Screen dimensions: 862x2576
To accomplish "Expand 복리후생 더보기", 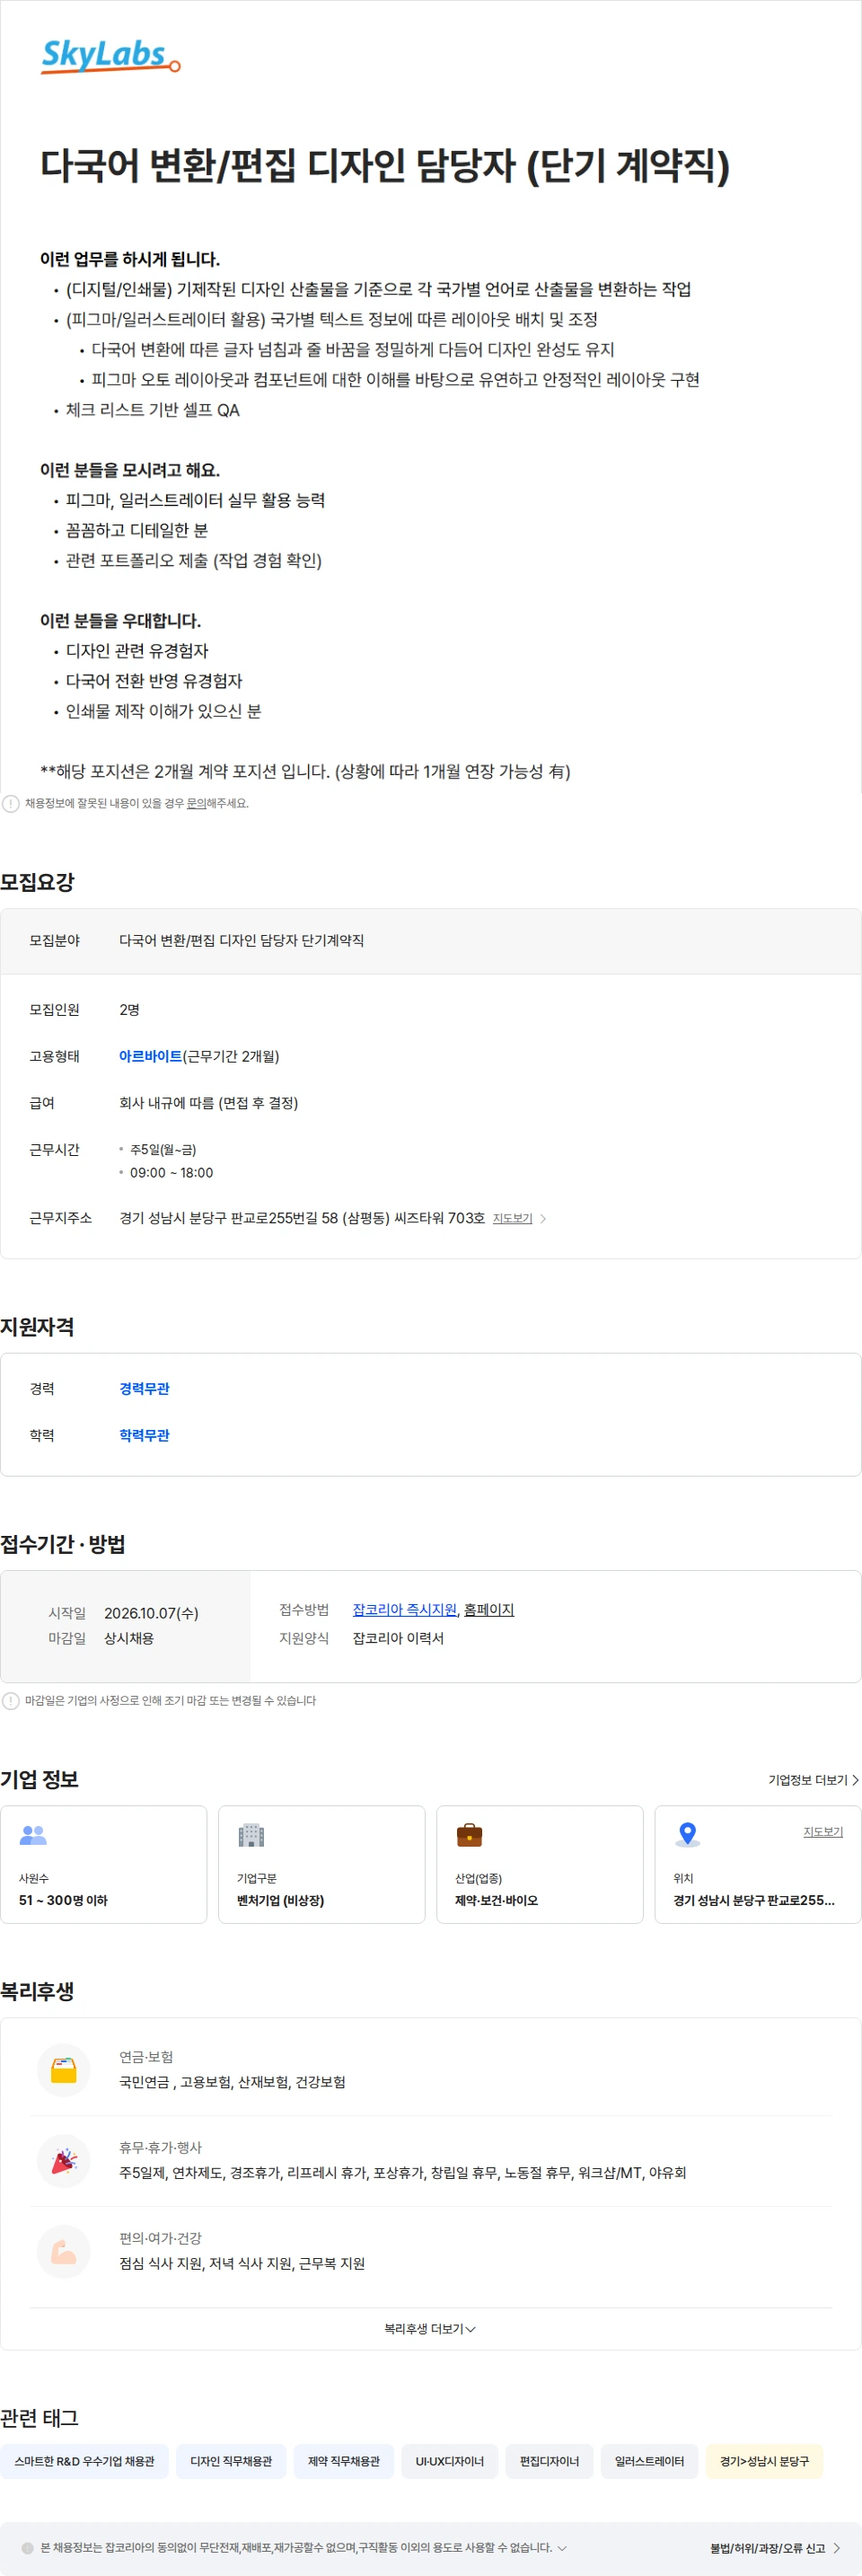I will click(x=430, y=2328).
